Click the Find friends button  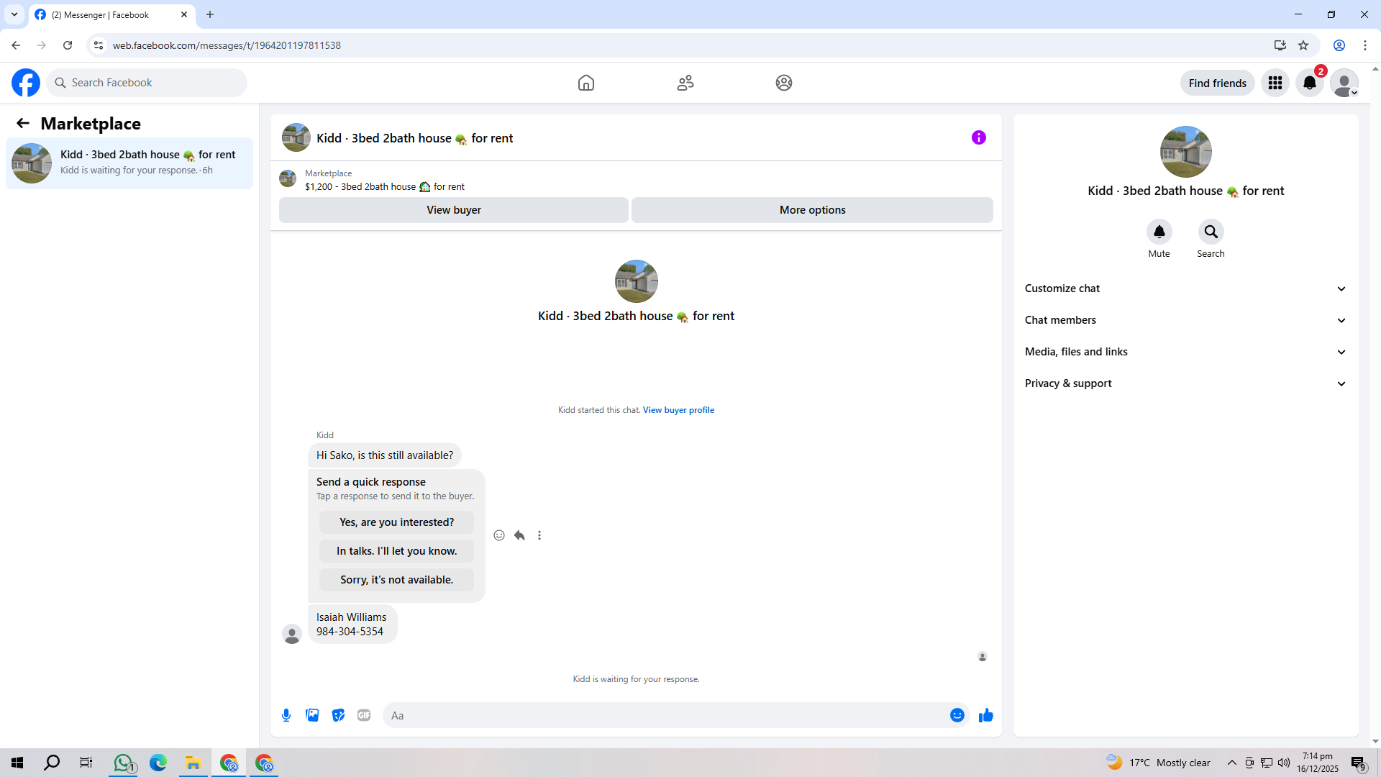coord(1218,83)
